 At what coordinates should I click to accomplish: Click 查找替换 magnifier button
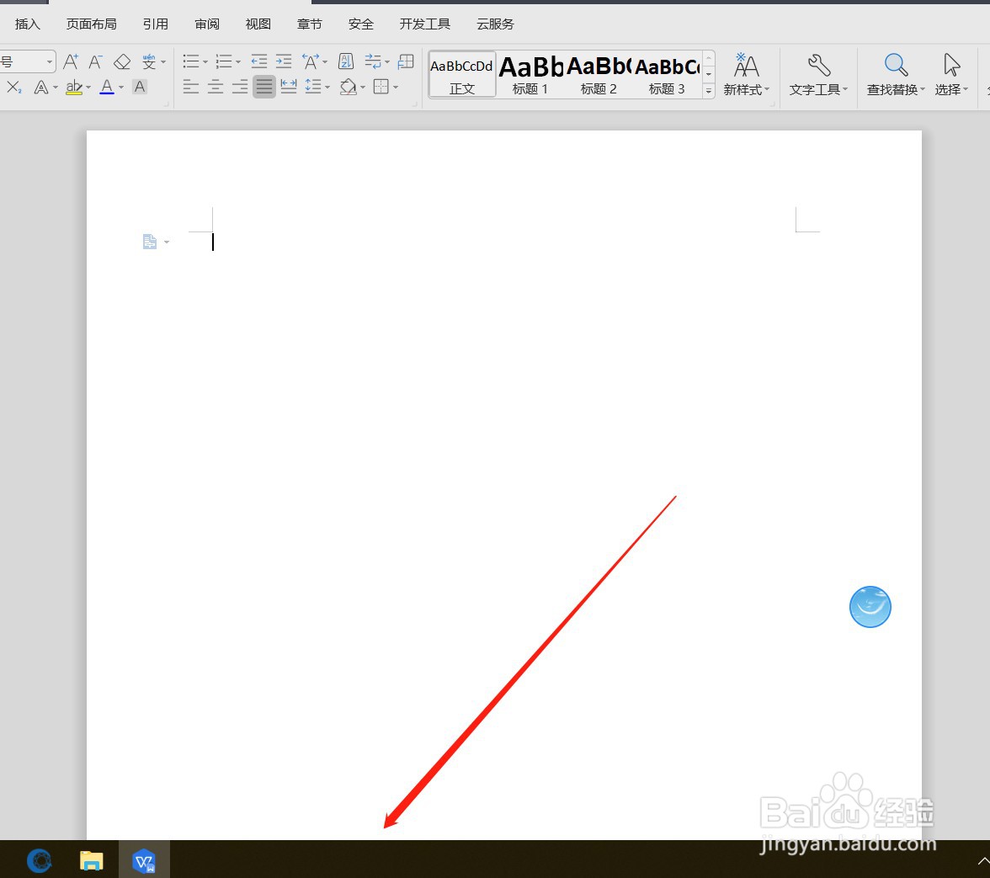tap(896, 74)
